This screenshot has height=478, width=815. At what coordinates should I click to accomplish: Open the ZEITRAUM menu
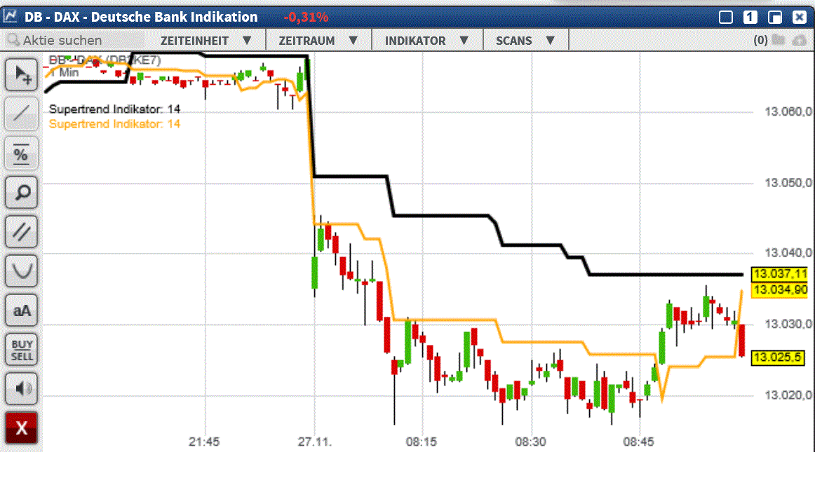tap(319, 40)
